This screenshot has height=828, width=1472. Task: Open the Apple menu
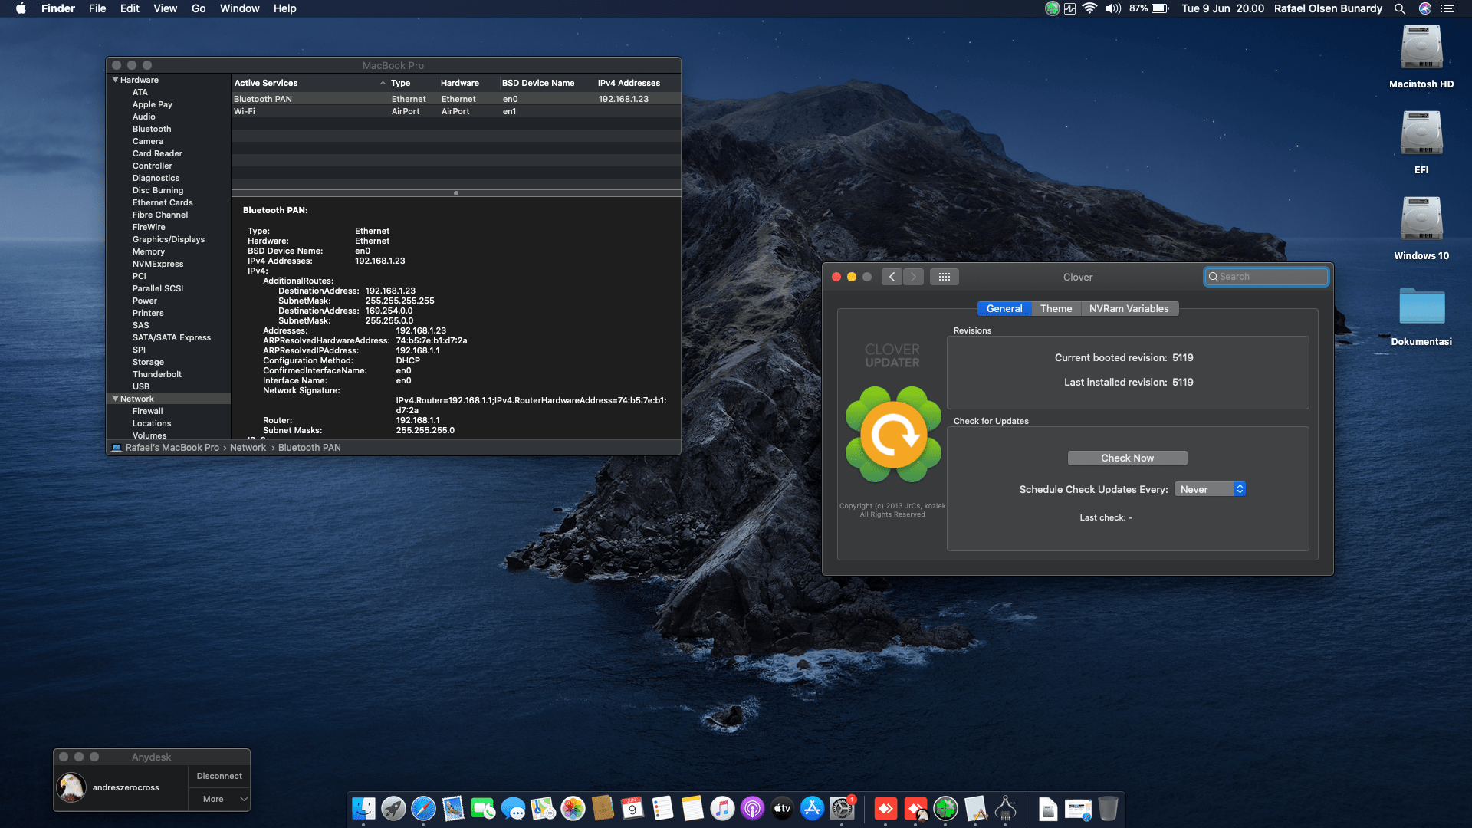(21, 8)
